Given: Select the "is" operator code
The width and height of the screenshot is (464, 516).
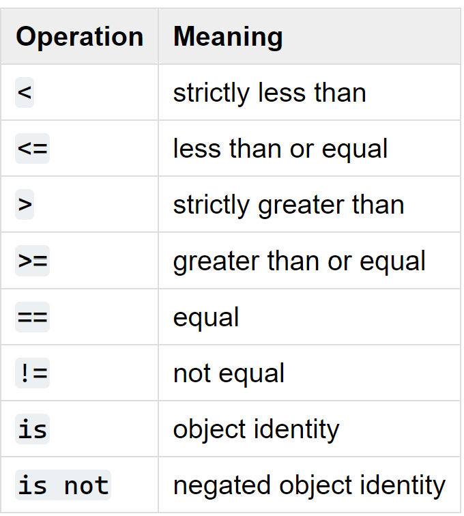Looking at the screenshot, I should (32, 429).
